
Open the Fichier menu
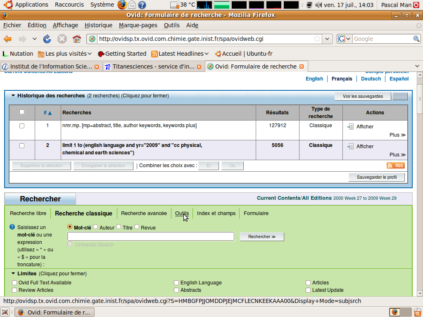click(12, 25)
